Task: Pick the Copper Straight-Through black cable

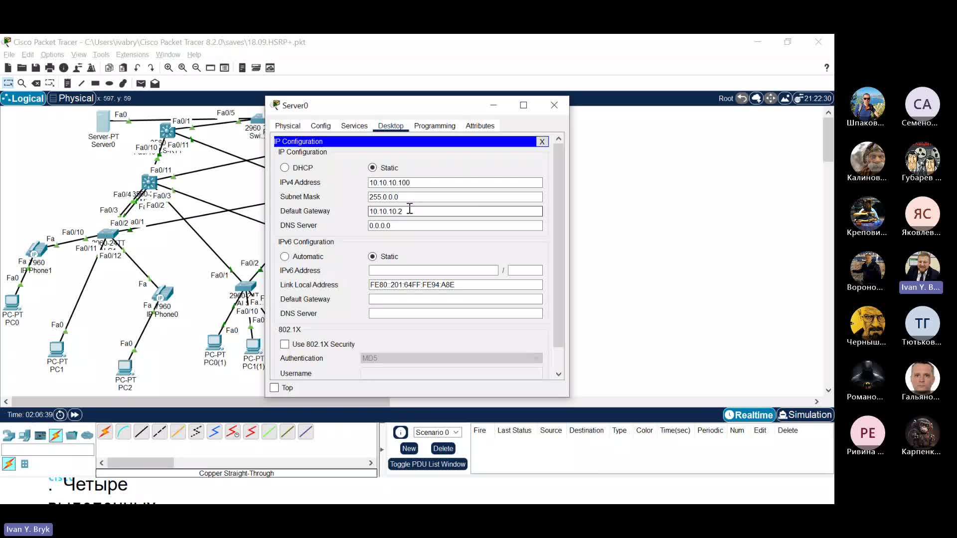Action: [x=142, y=432]
